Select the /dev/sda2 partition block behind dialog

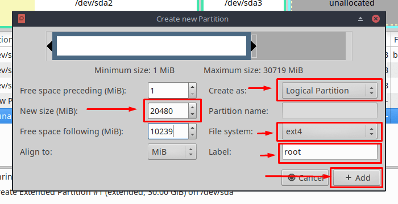[x=116, y=5]
